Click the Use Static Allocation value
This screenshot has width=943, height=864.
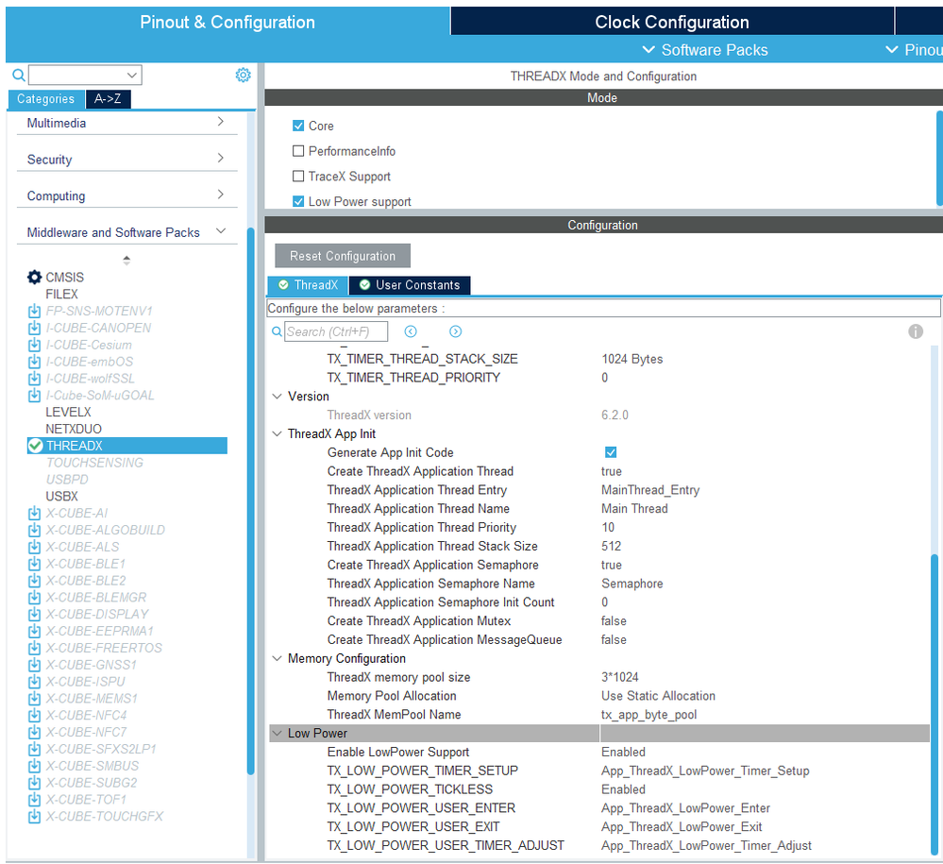coord(659,696)
